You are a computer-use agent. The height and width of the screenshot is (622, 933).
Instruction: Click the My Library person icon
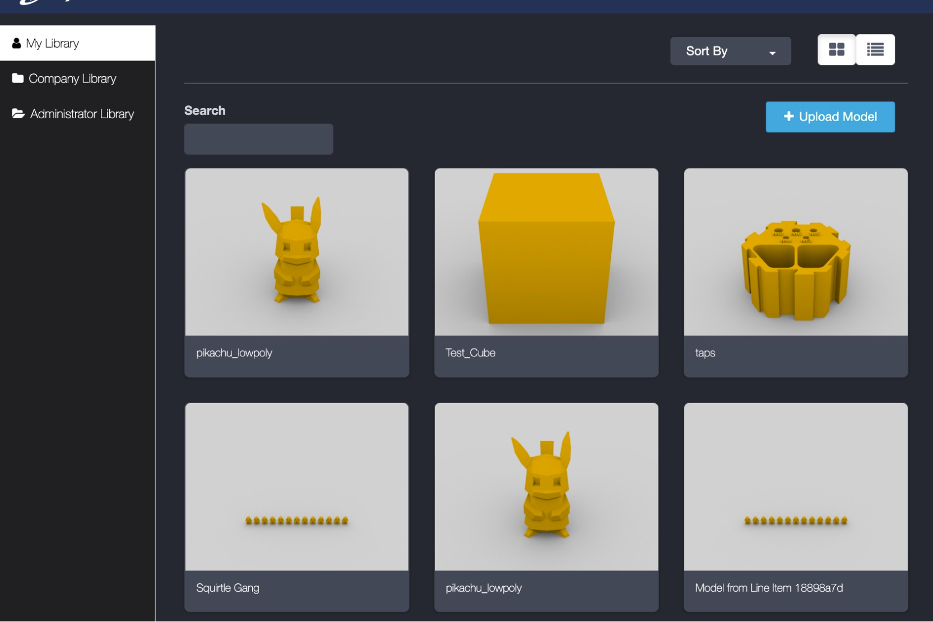16,43
